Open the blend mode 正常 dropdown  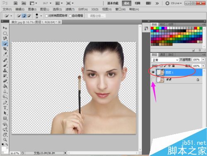165,60
